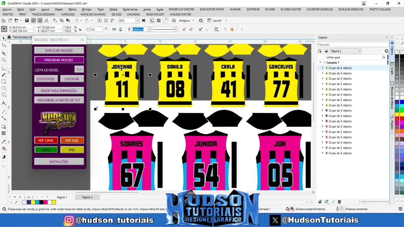Click the rotation angle input field

(97, 29)
